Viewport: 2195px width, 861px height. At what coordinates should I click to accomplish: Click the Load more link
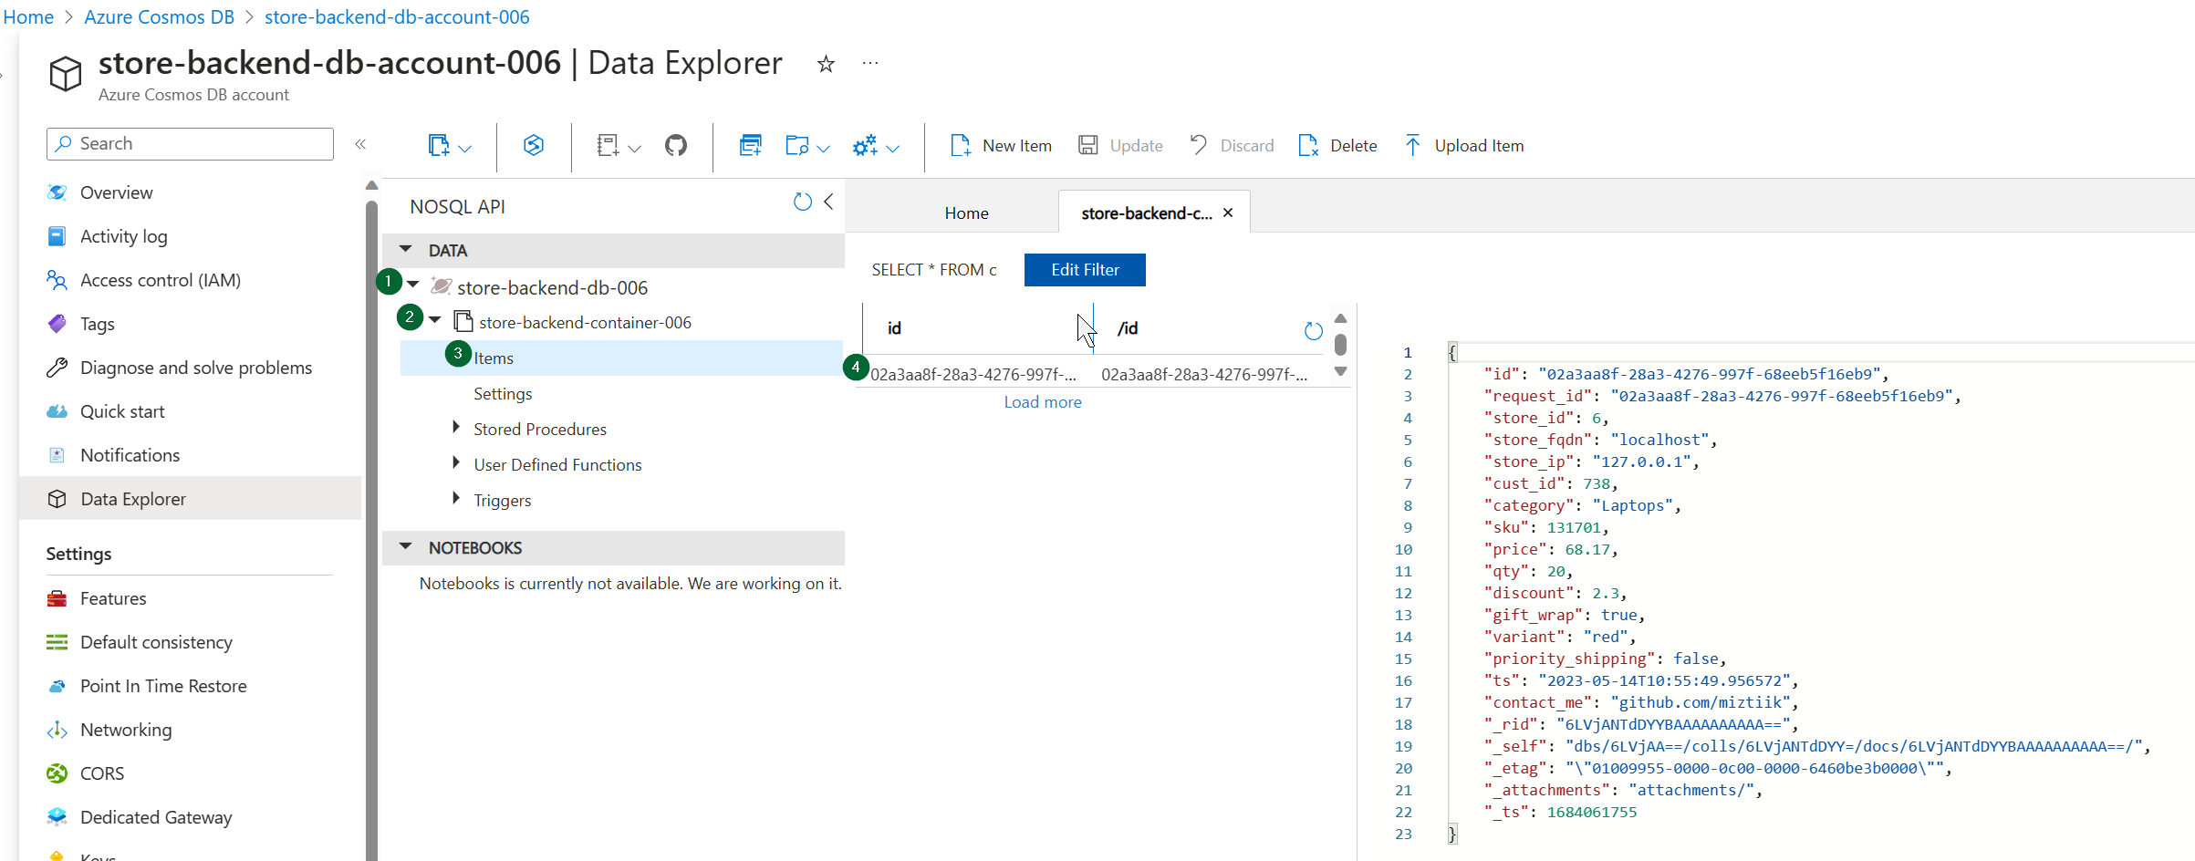(1043, 402)
